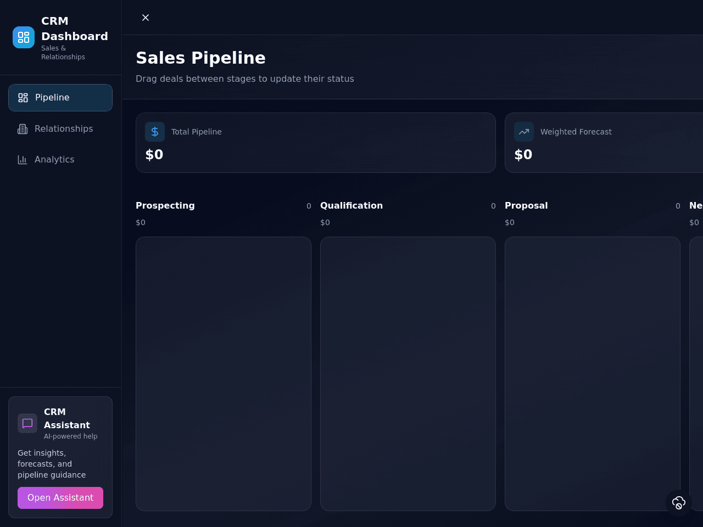Click the Pipeline grid icon
The width and height of the screenshot is (703, 527).
point(23,98)
